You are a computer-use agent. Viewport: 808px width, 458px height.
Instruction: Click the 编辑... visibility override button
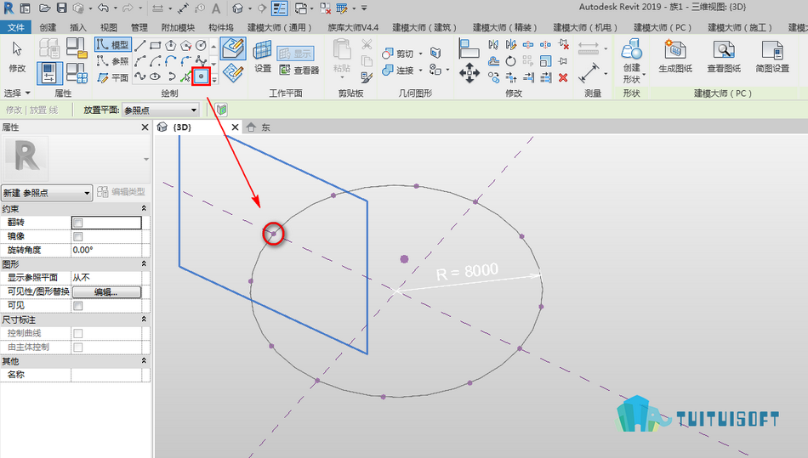(x=106, y=291)
